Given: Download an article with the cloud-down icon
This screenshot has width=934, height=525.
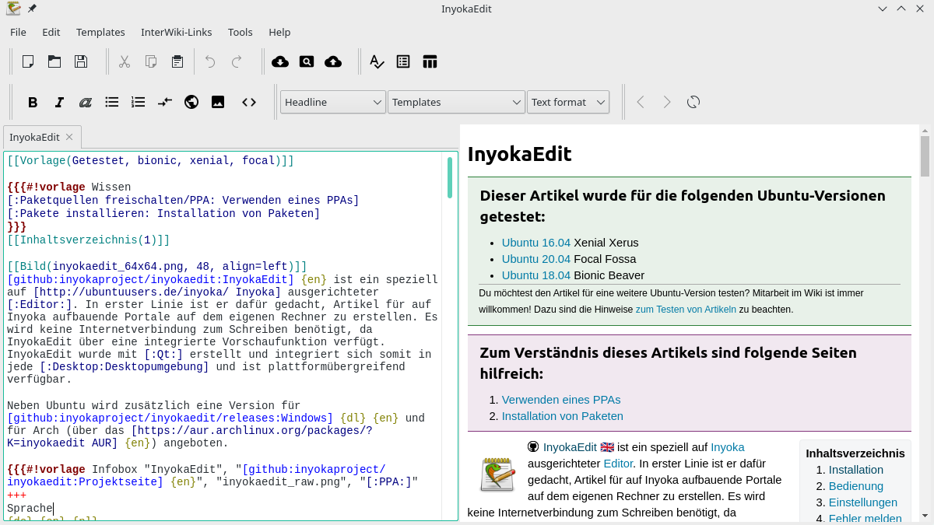Looking at the screenshot, I should (280, 61).
